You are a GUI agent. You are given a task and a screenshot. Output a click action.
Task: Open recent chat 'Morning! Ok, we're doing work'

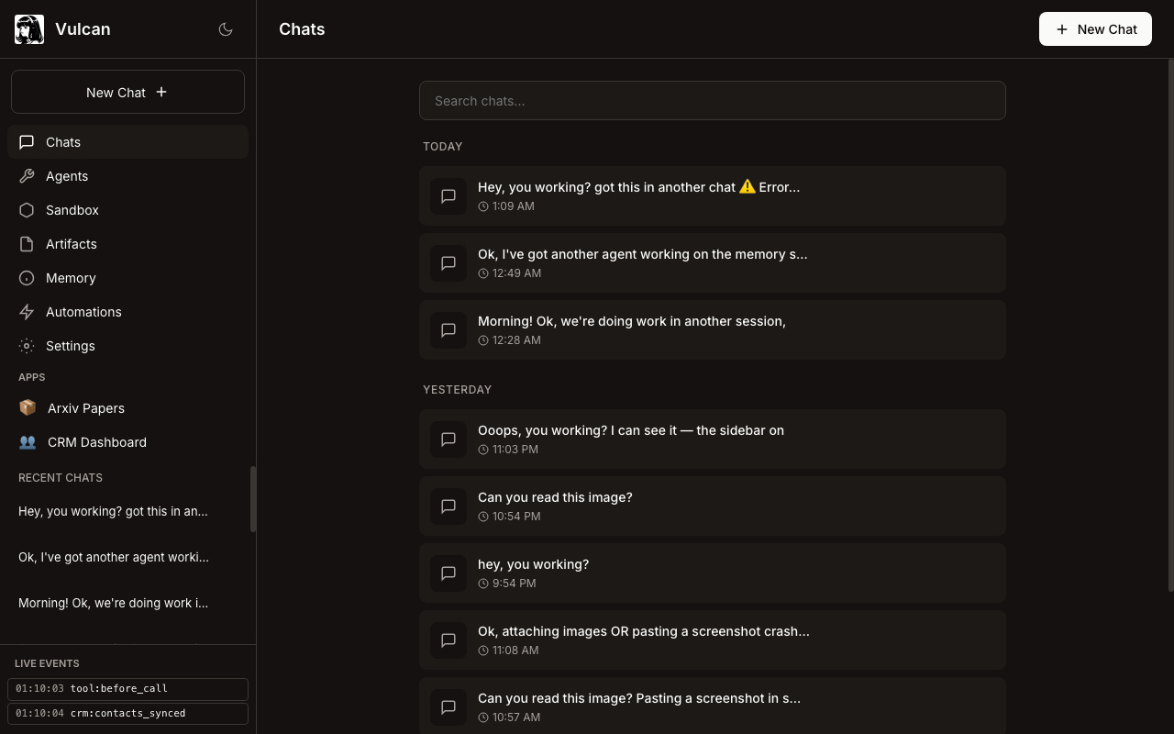(114, 603)
